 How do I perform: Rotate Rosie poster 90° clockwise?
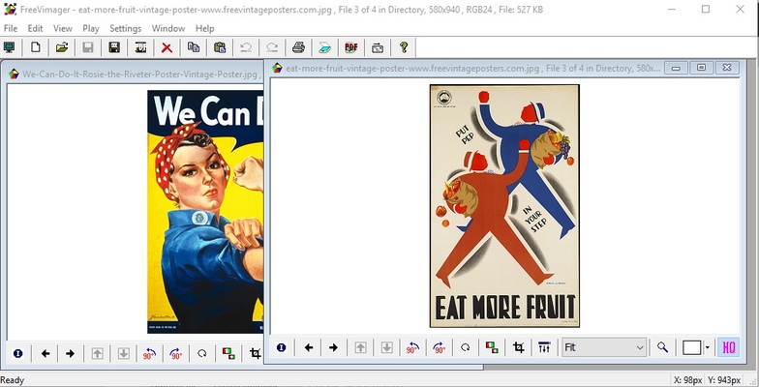[x=176, y=354]
